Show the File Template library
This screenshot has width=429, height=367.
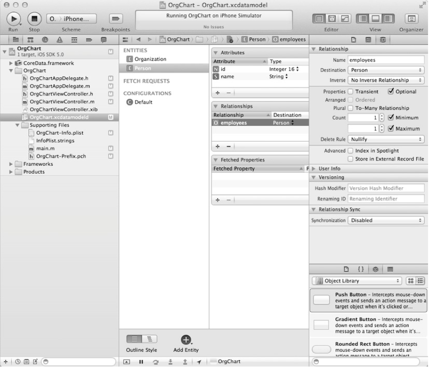tap(346, 269)
